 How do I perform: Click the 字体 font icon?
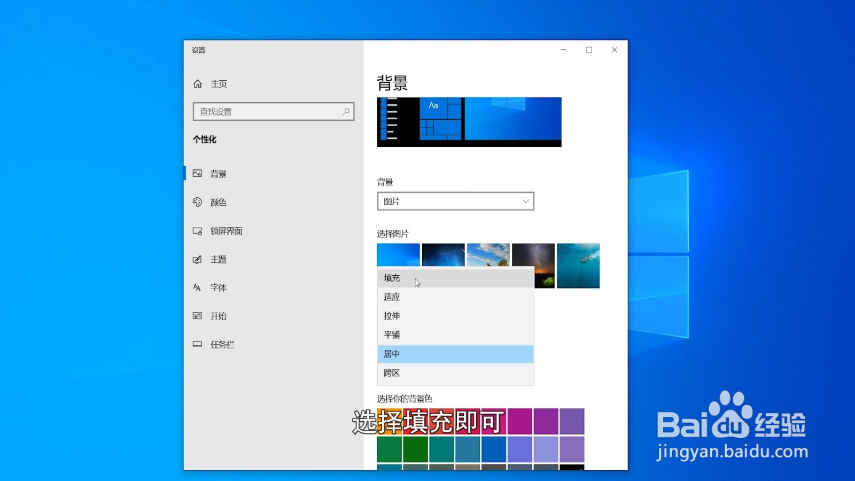click(x=197, y=288)
